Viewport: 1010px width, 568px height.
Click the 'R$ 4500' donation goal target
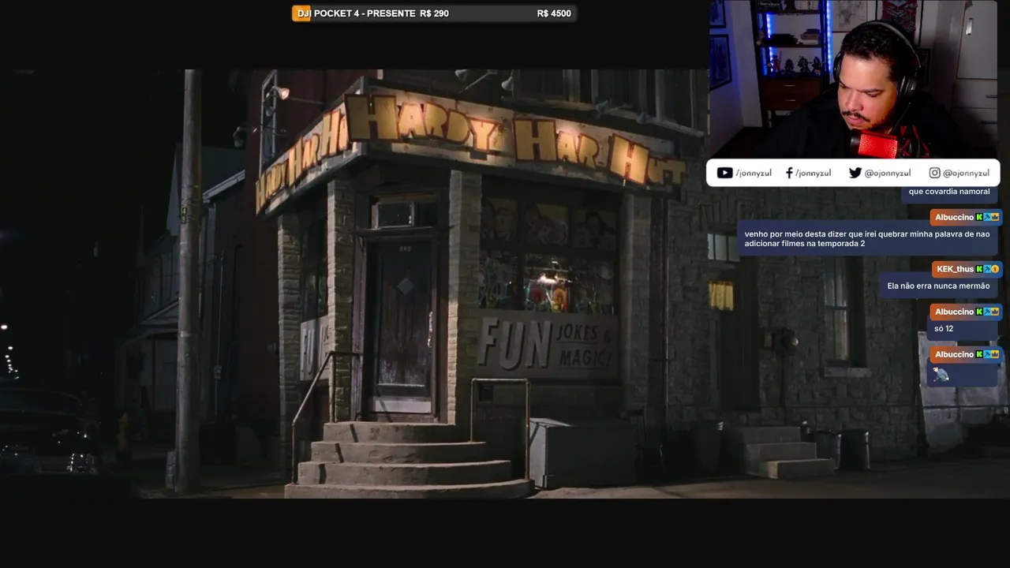pyautogui.click(x=554, y=13)
